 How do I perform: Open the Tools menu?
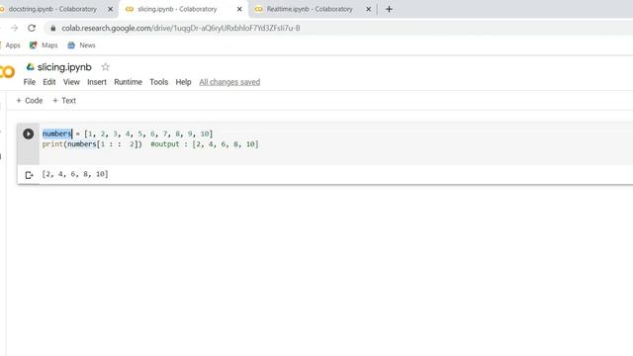coord(158,82)
